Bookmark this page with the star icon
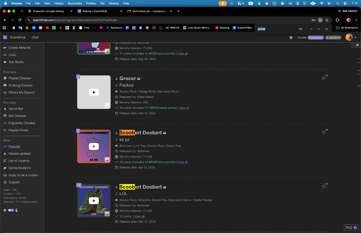 click(x=327, y=20)
